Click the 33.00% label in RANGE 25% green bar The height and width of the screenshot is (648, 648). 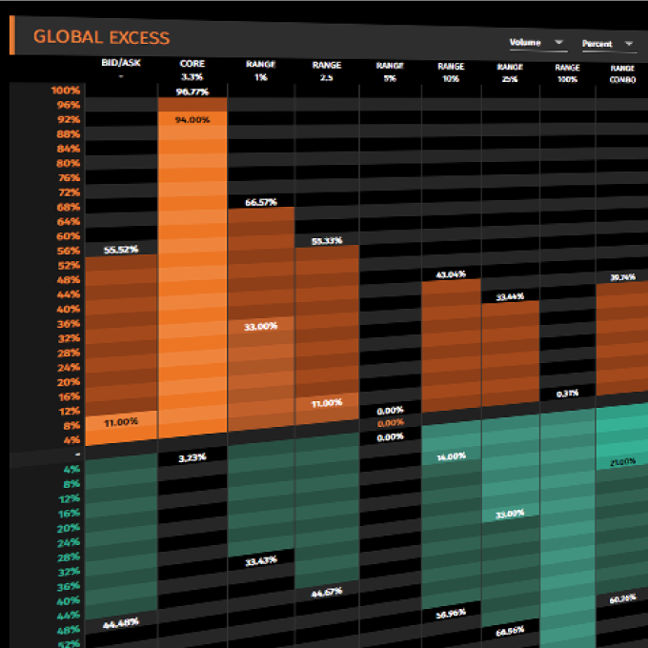tap(510, 514)
